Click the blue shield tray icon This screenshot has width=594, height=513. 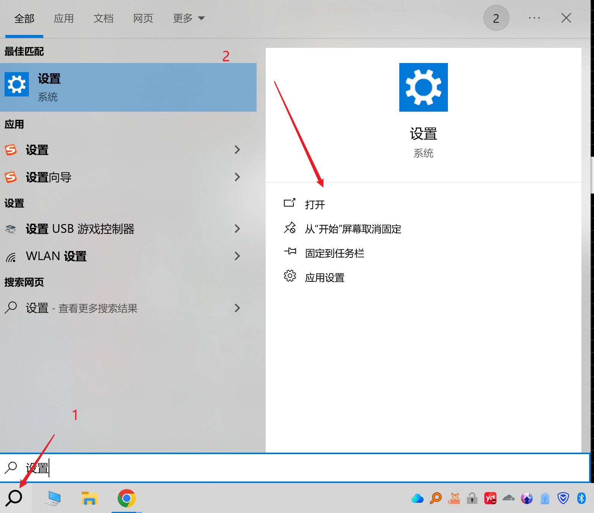click(563, 498)
